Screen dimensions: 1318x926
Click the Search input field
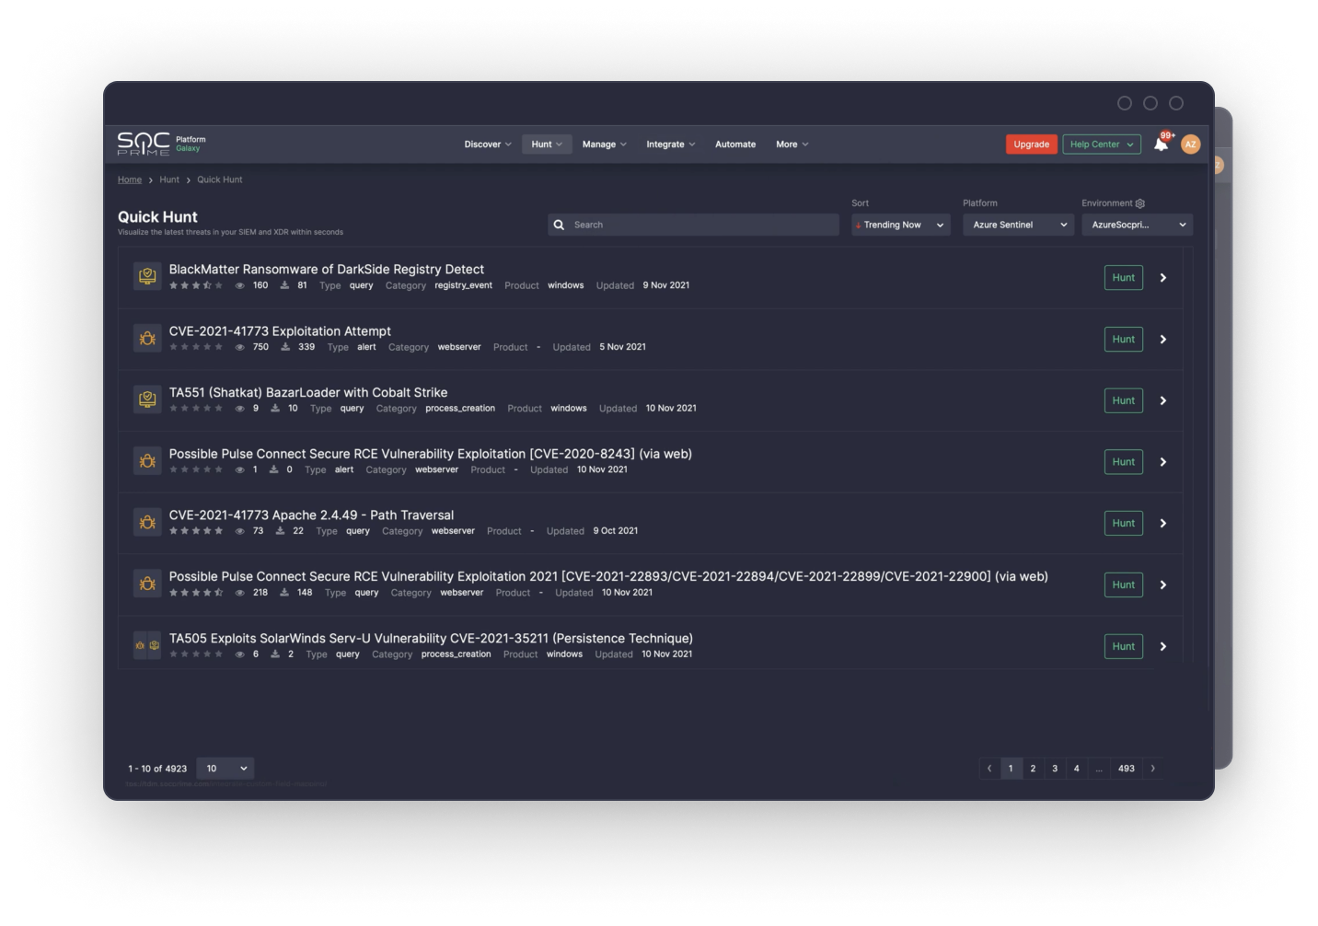699,225
